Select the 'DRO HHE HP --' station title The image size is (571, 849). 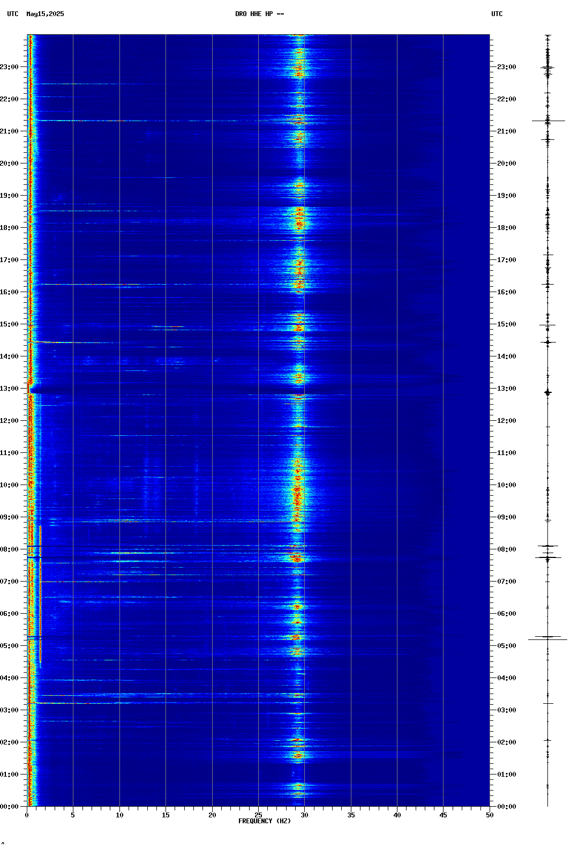pos(260,14)
